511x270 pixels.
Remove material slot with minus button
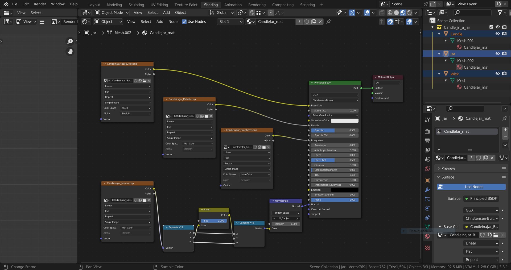coord(505,136)
